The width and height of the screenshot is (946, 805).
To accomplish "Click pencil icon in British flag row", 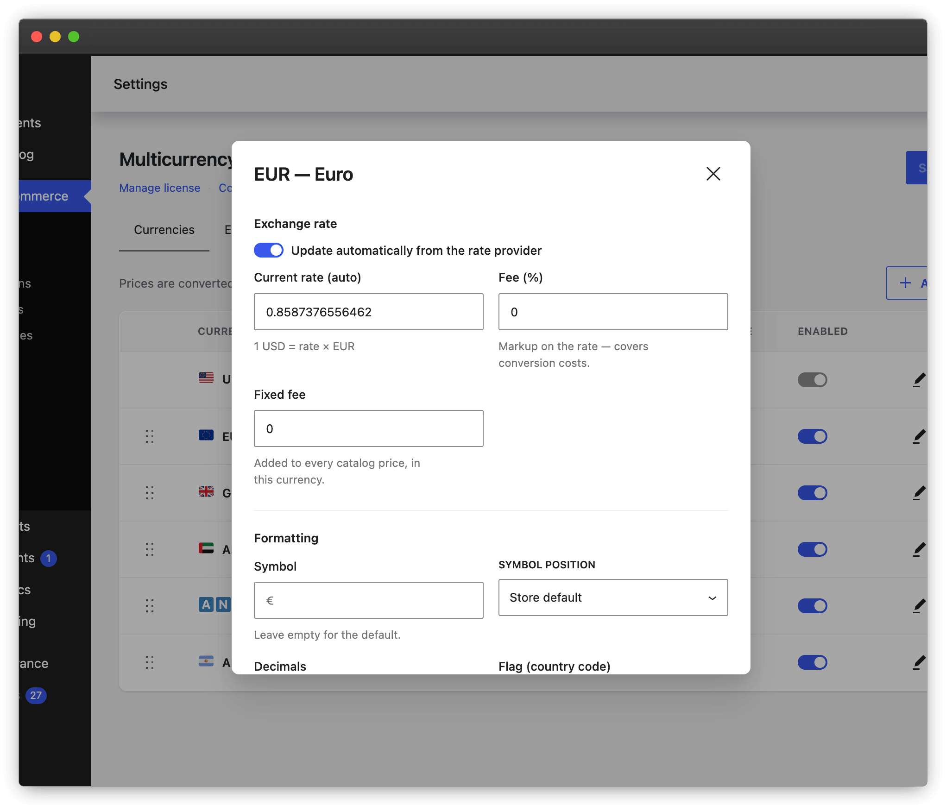I will 919,493.
